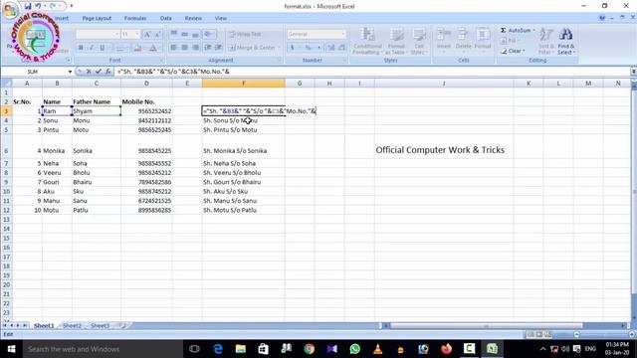
Task: Apply bold formatting
Action: click(81, 48)
